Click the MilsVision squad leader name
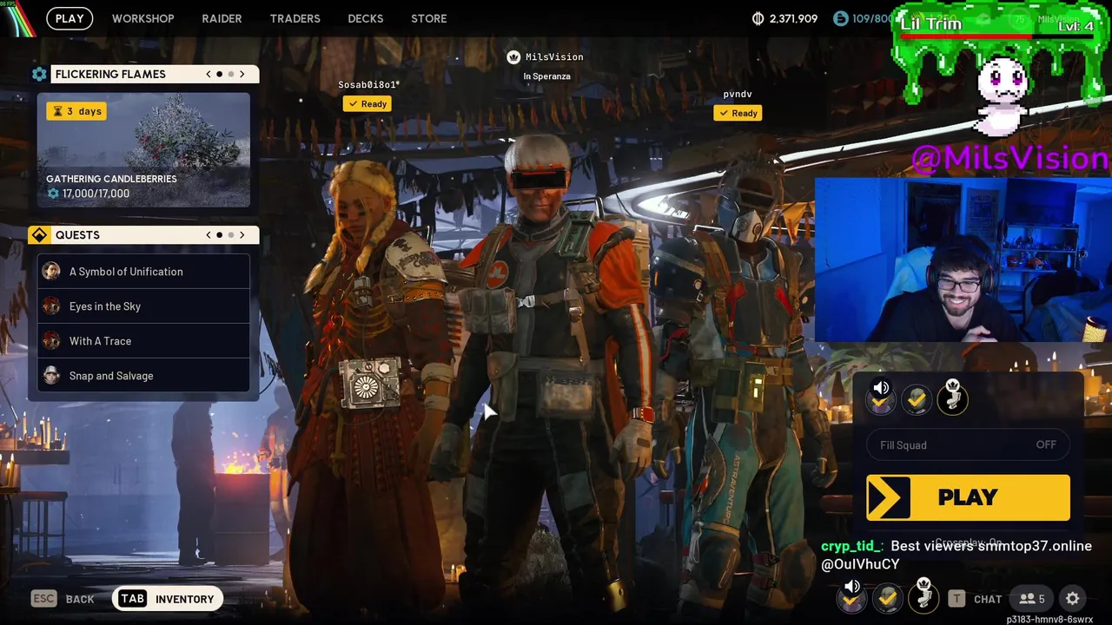This screenshot has height=625, width=1112. (554, 57)
